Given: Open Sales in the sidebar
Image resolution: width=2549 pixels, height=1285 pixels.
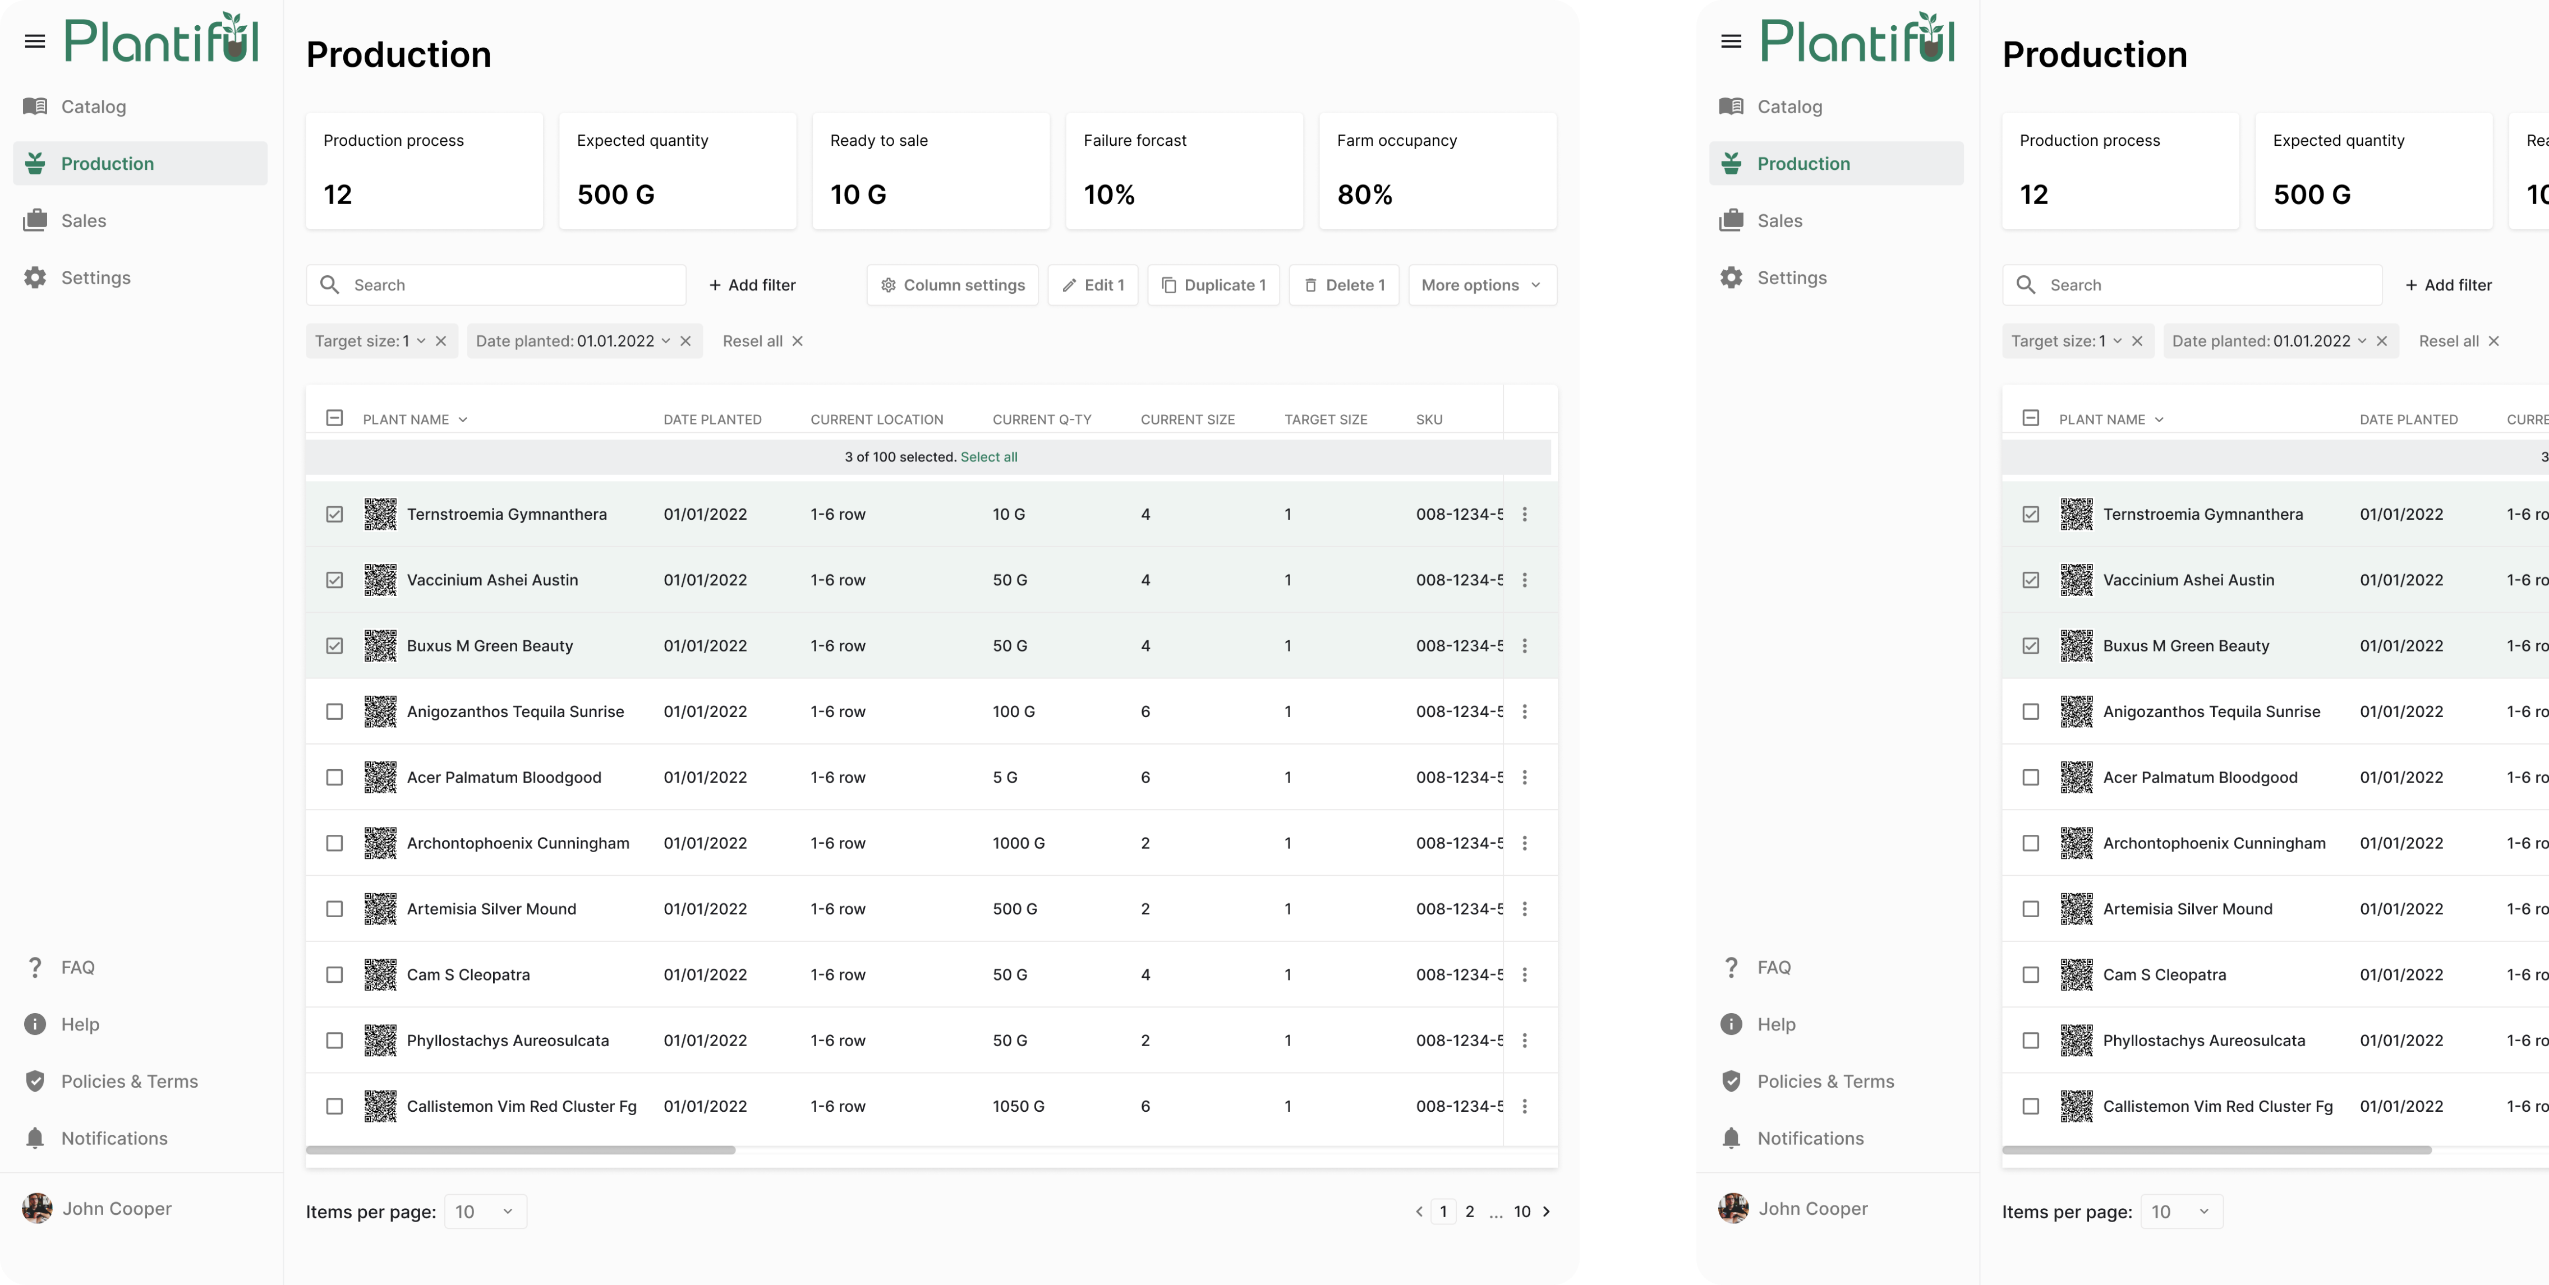Looking at the screenshot, I should click(83, 220).
